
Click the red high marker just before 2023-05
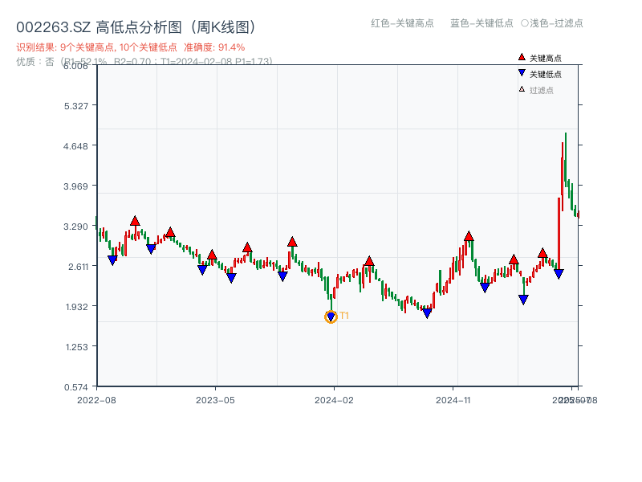(x=212, y=255)
